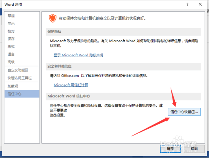Dismiss dialog with 取消 button
Screen dimensions: 209x158
click(x=194, y=149)
